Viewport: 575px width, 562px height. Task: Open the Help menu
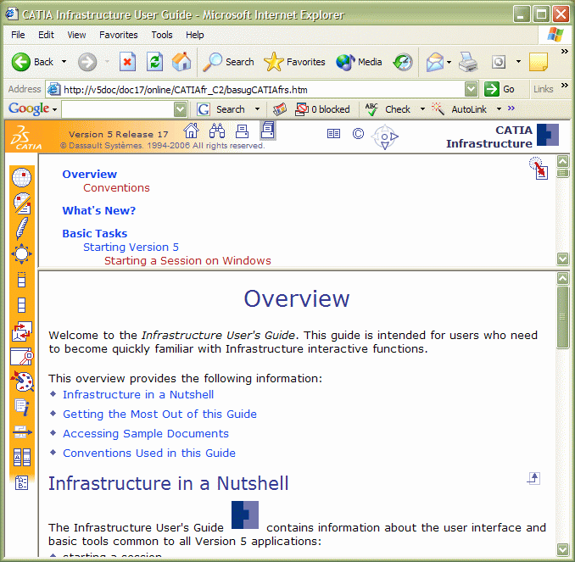195,35
